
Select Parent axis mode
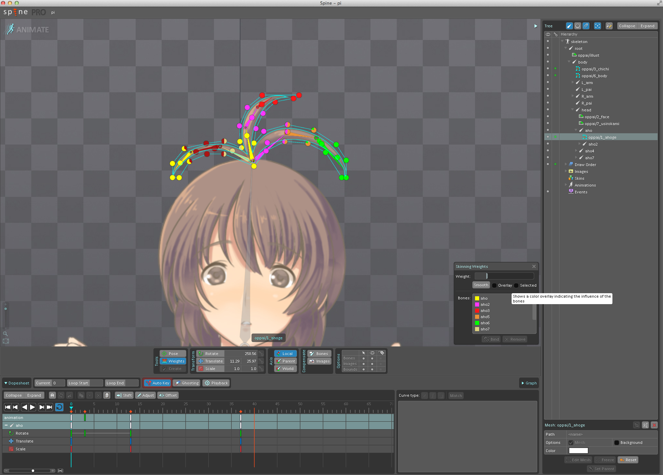(x=285, y=361)
